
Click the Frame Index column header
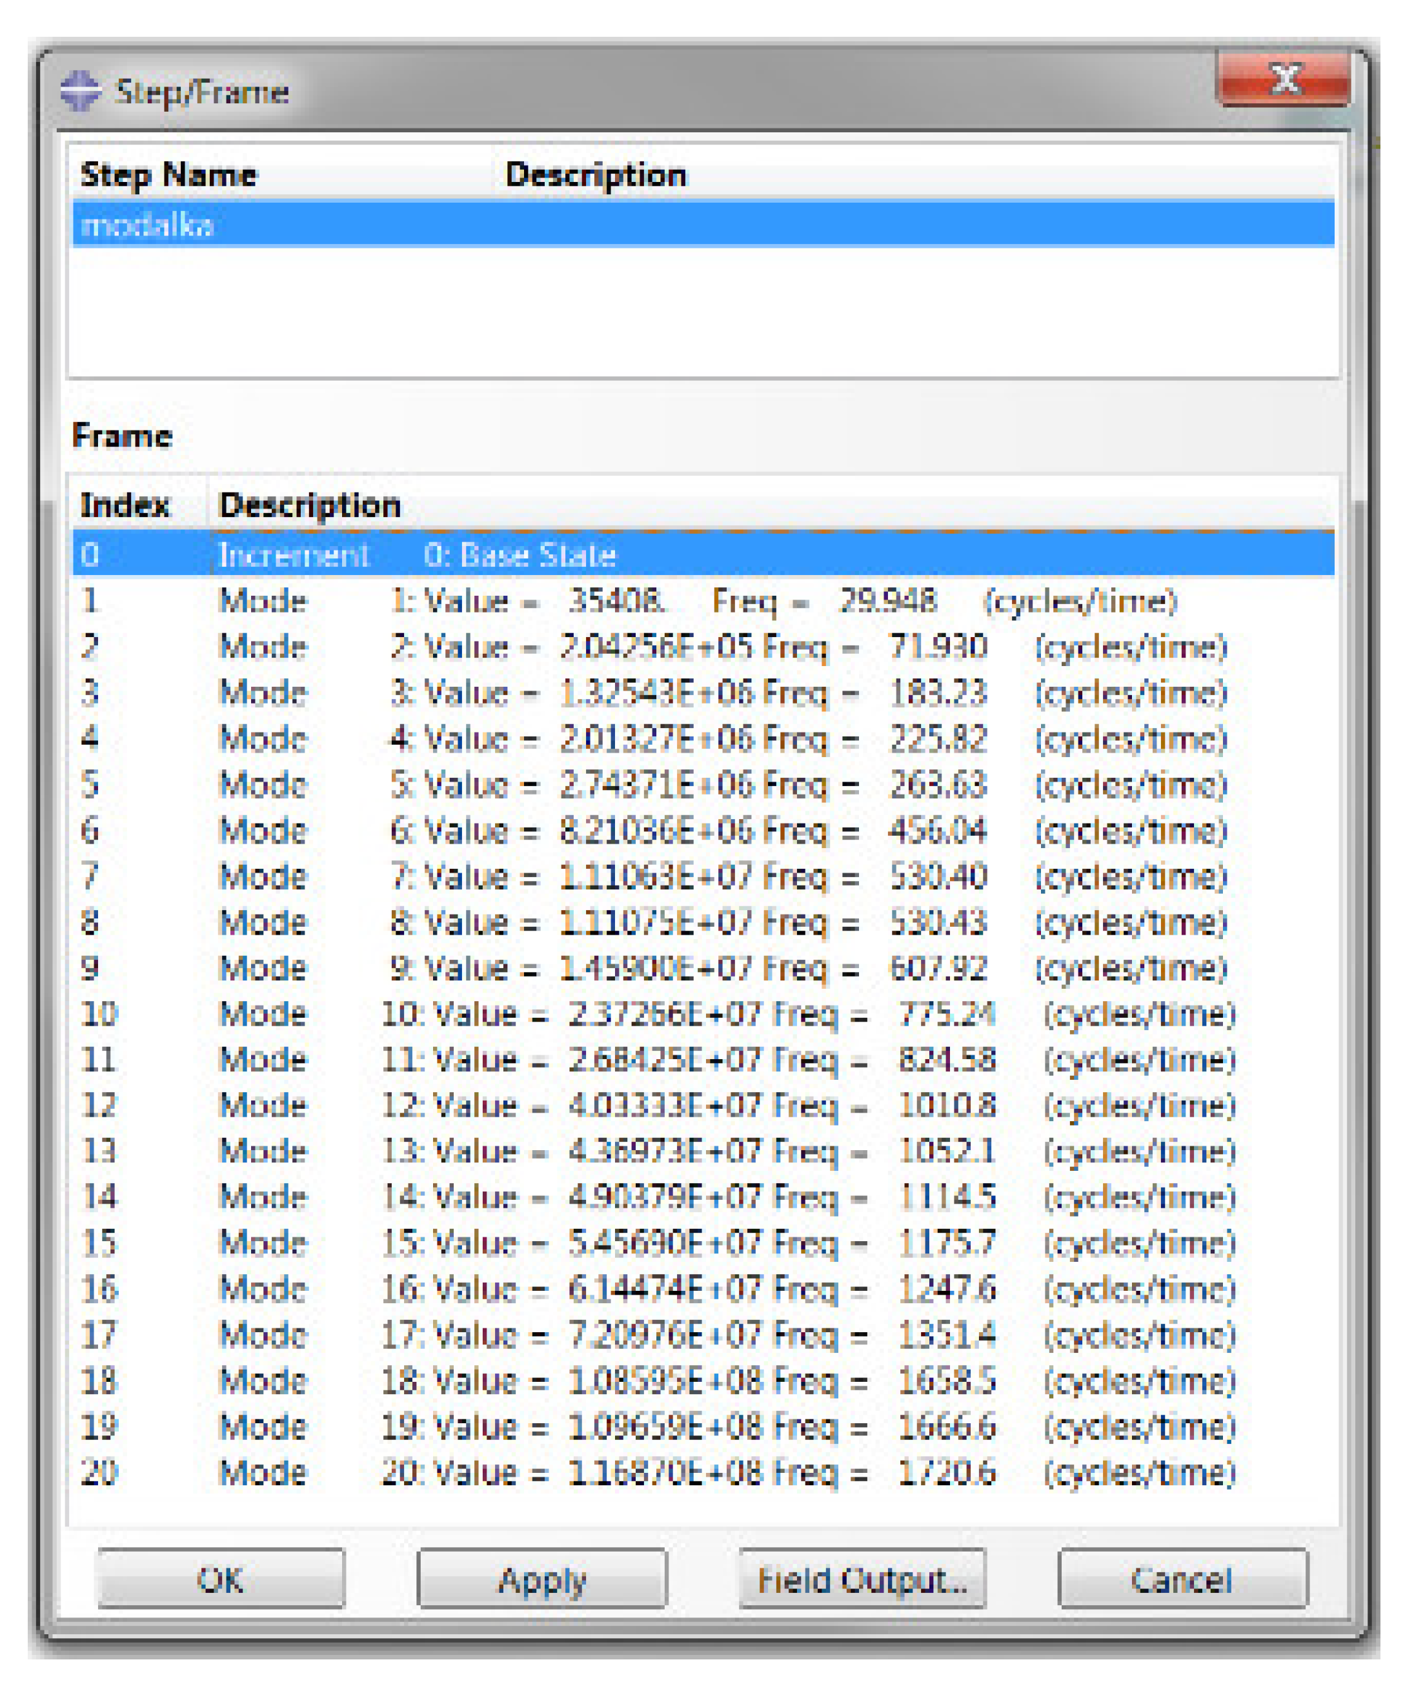[125, 505]
